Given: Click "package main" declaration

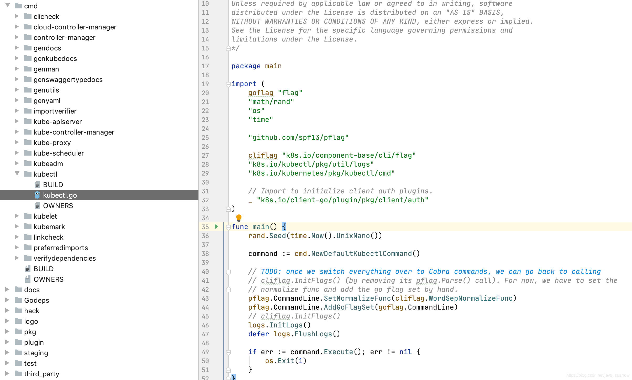Looking at the screenshot, I should click(x=256, y=66).
